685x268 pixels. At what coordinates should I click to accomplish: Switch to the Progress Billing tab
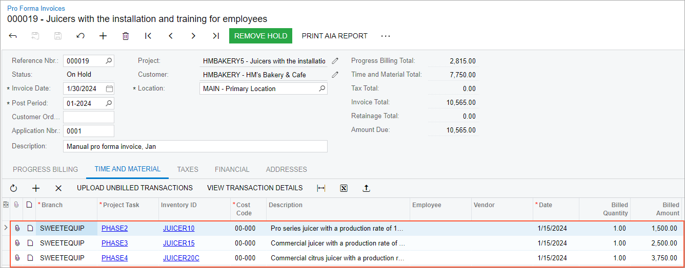[46, 169]
